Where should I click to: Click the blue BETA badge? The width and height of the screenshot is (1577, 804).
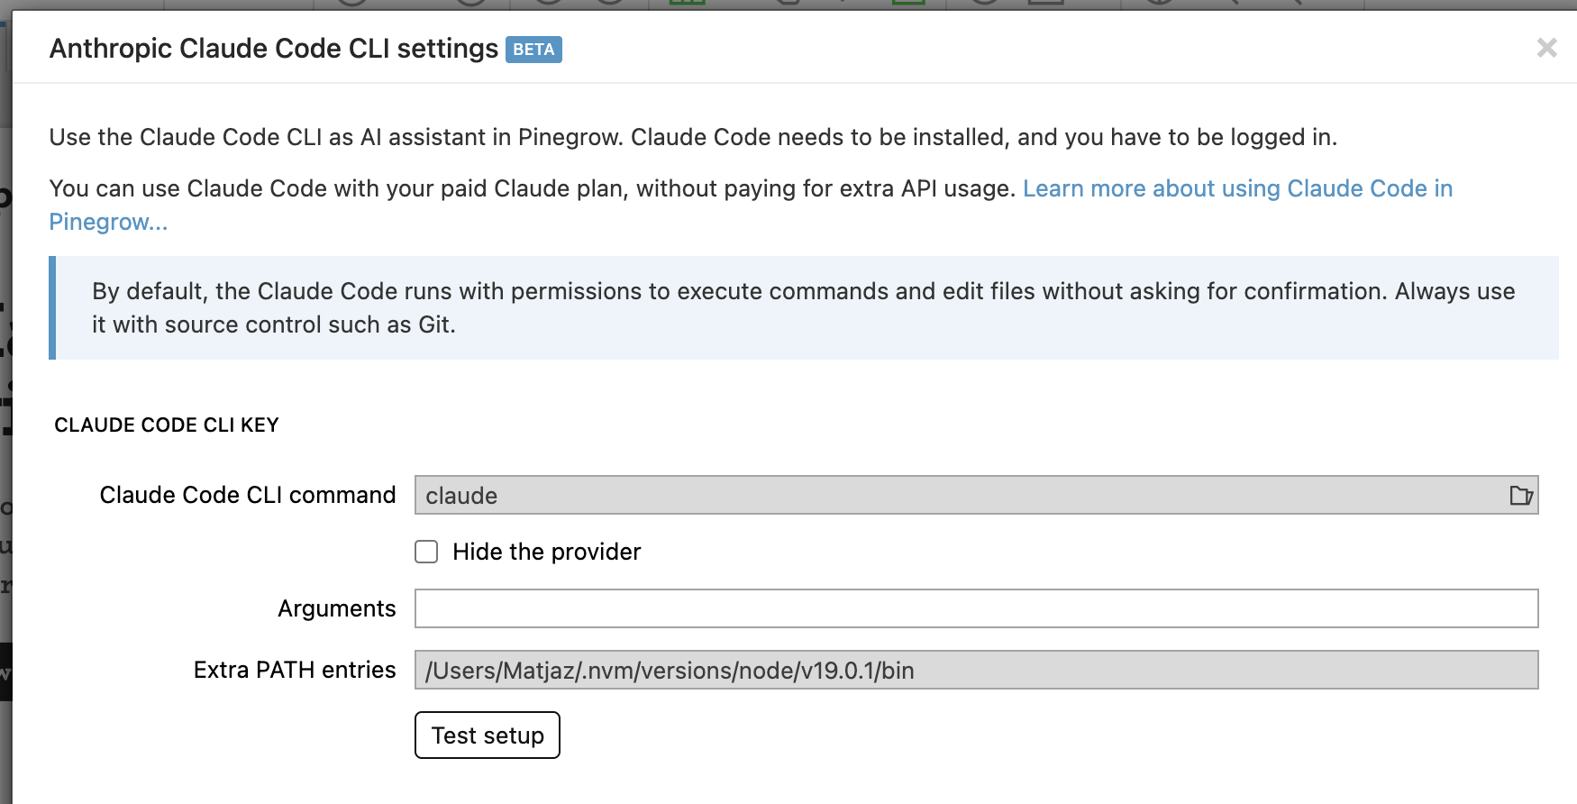tap(533, 50)
